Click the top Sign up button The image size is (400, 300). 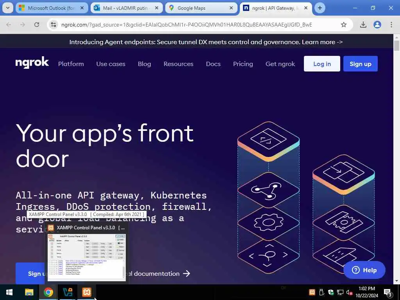(x=361, y=64)
